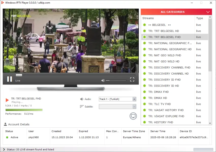Click the Audio speaker icon near track selector

click(x=82, y=99)
